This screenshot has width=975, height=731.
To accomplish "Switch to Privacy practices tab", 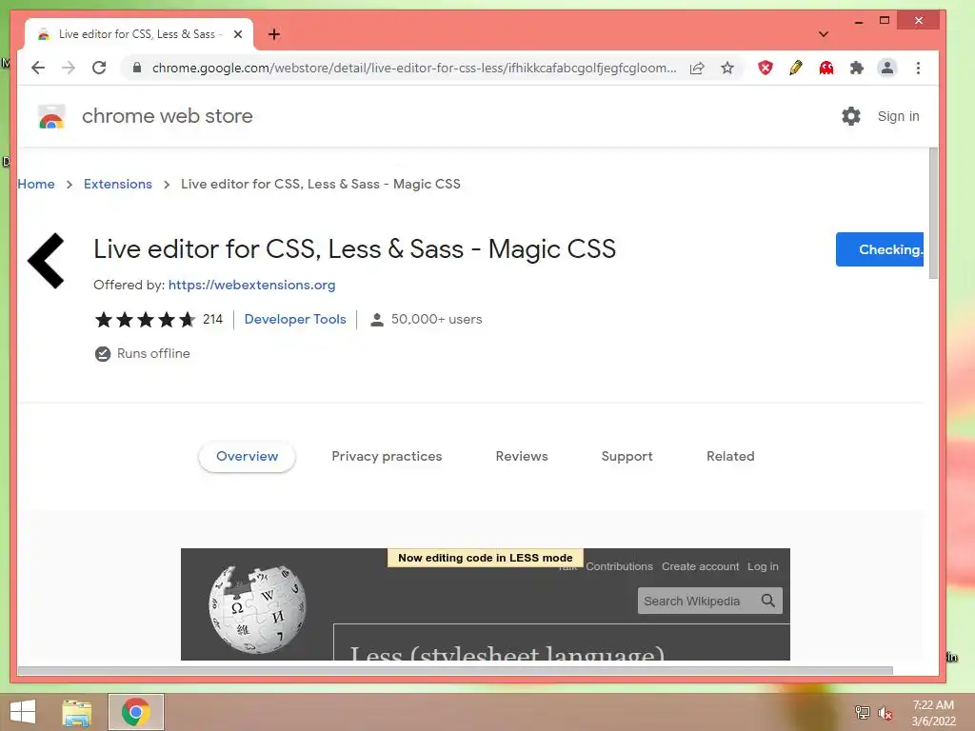I will [387, 456].
